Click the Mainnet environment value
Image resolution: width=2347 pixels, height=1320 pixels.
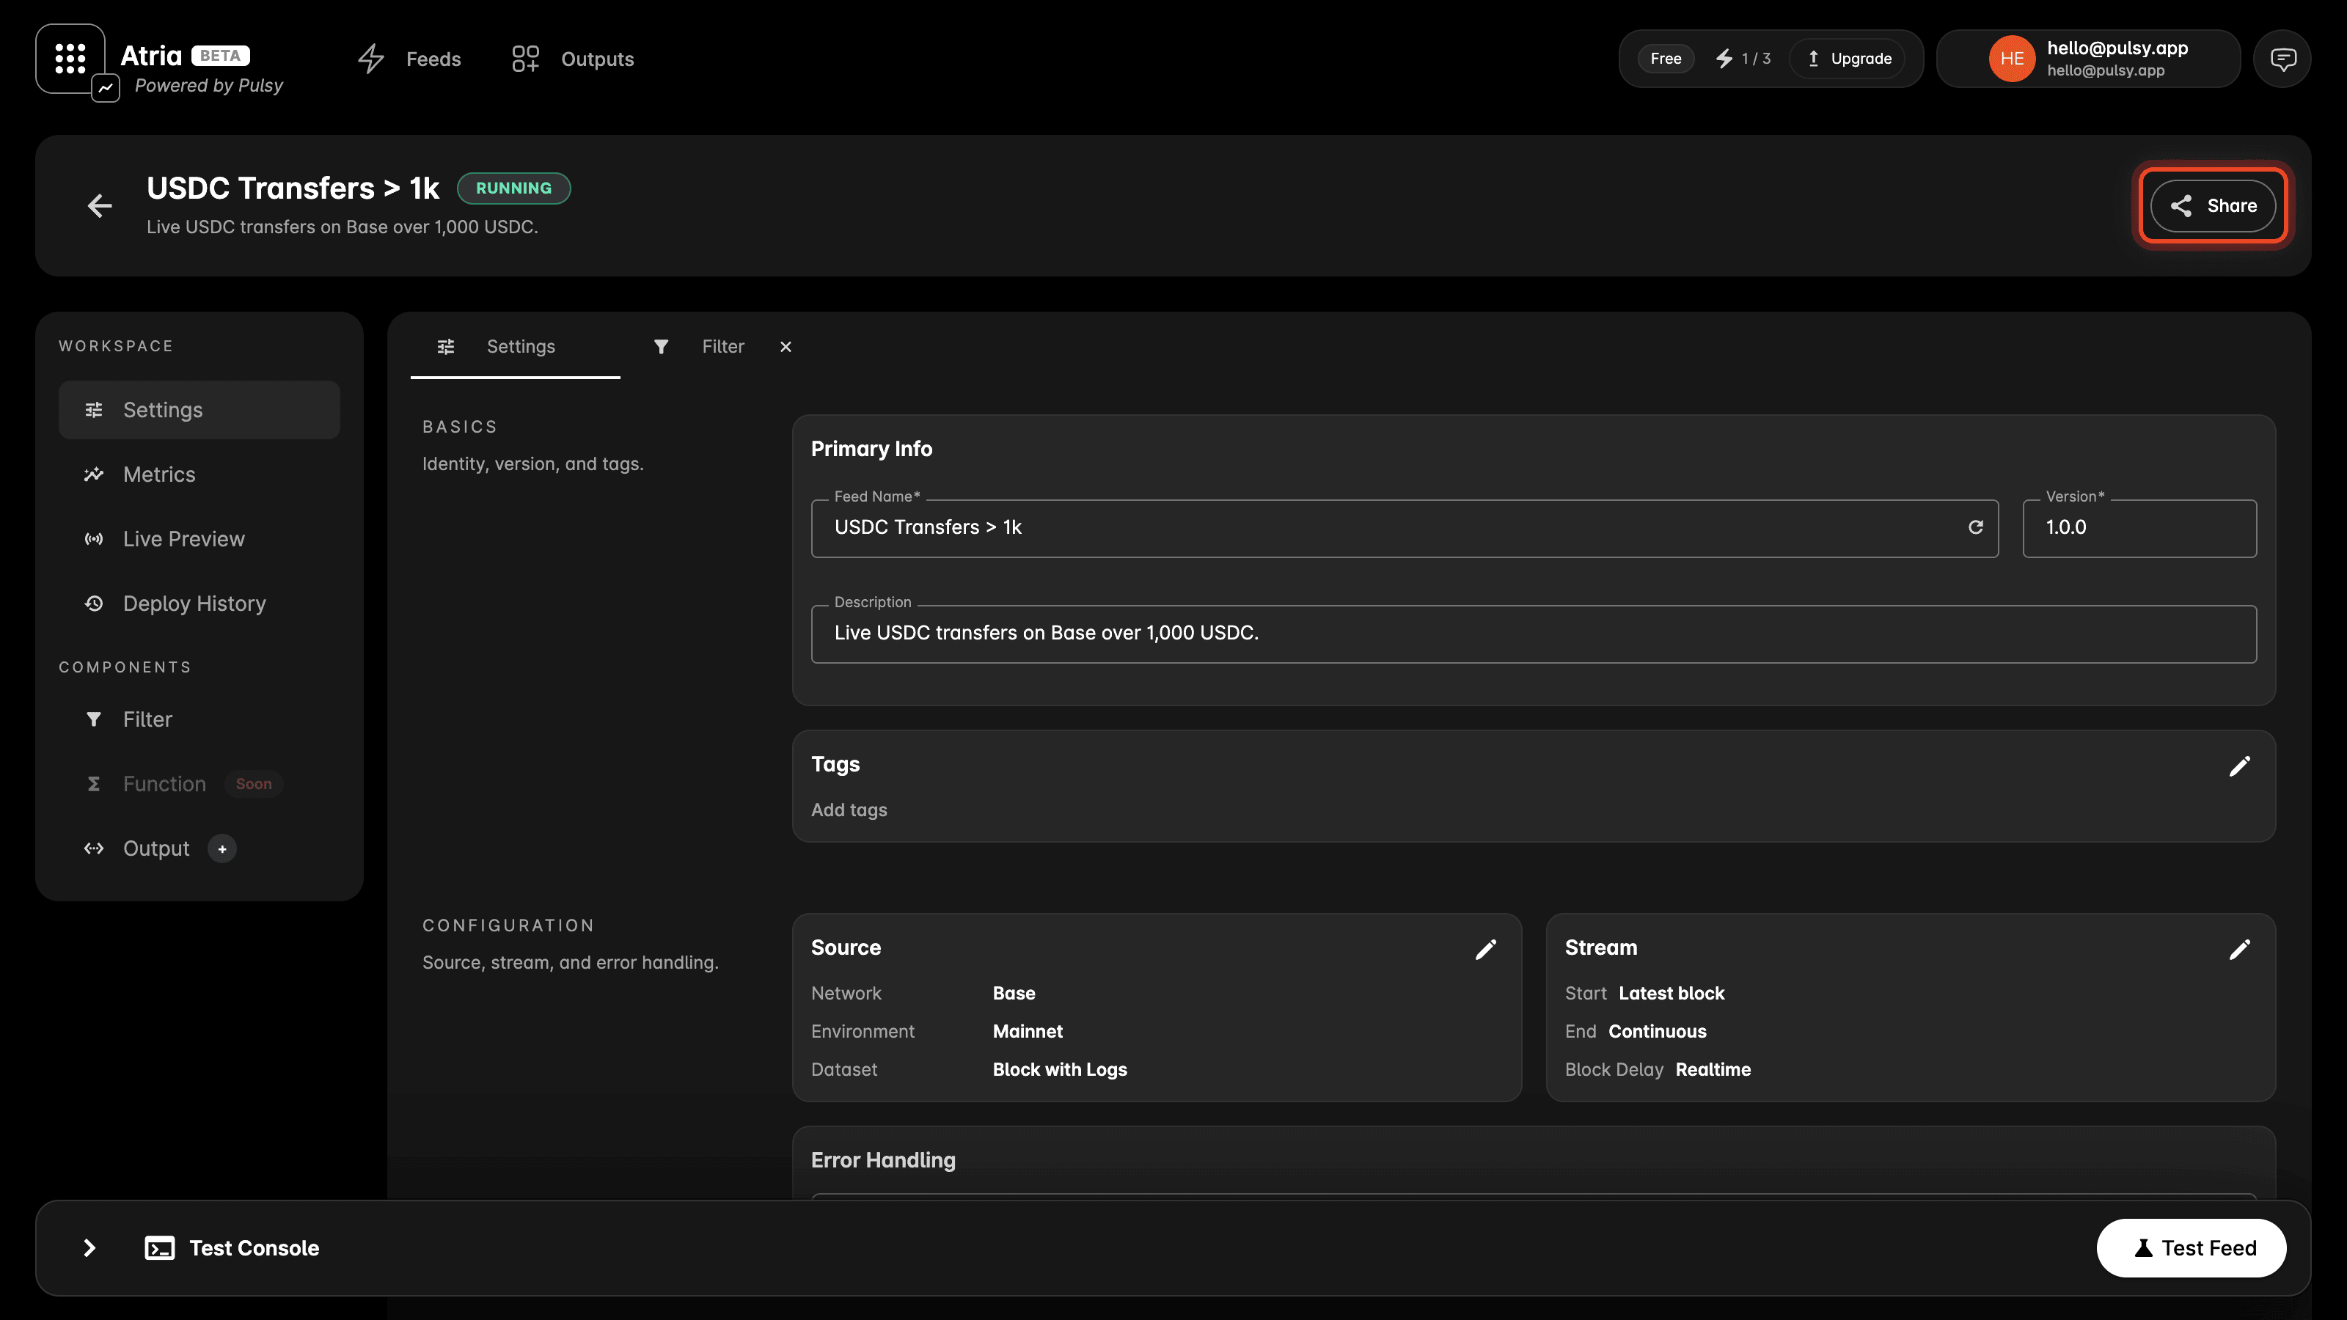tap(1028, 1032)
